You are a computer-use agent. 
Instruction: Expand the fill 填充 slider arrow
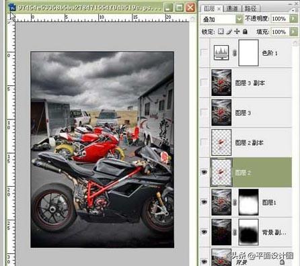tap(293, 32)
